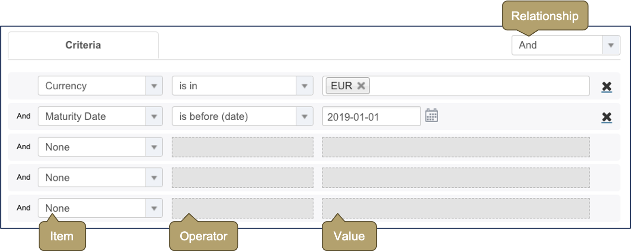Delete the Maturity Date criteria row
This screenshot has height=251, width=631.
click(x=606, y=117)
